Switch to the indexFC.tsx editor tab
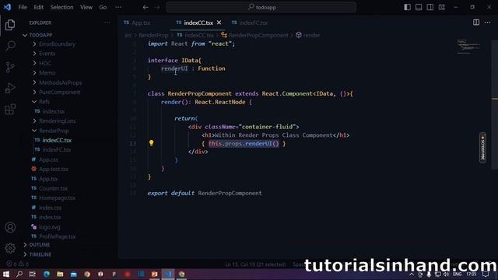The height and width of the screenshot is (280, 498). [x=253, y=23]
